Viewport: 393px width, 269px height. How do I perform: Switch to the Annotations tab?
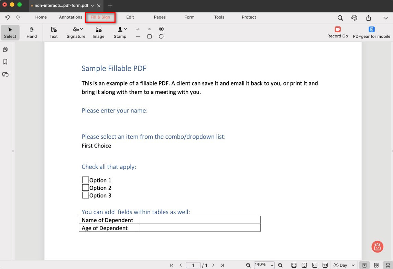click(x=70, y=17)
